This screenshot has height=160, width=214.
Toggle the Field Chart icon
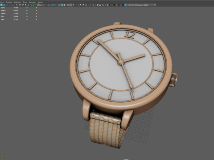(49, 5)
